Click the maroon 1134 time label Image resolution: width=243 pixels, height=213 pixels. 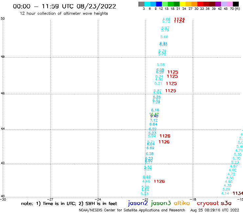(x=238, y=193)
